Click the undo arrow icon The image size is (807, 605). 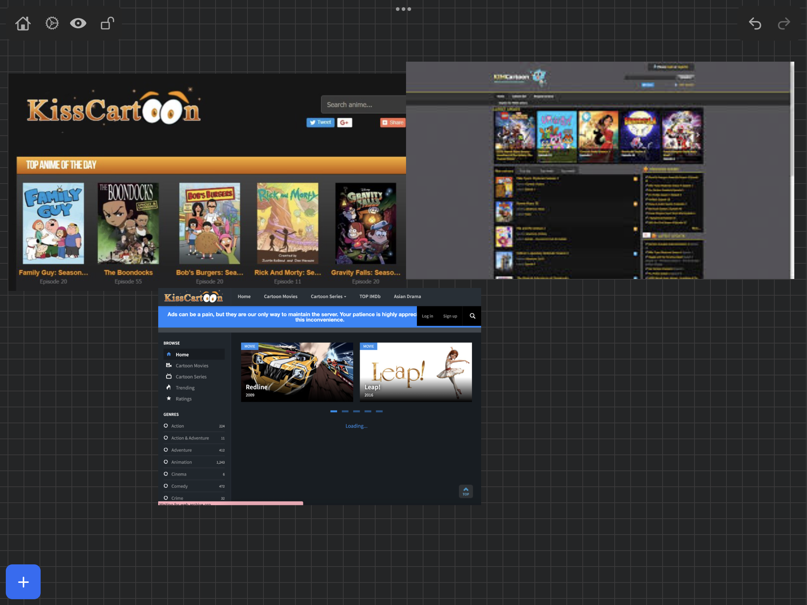tap(755, 24)
